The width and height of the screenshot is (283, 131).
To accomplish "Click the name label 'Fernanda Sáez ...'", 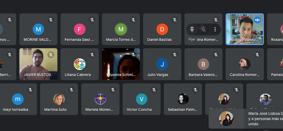I will click(x=79, y=40).
